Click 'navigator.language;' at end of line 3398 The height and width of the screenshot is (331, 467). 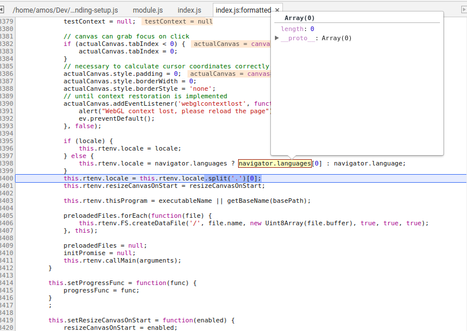(x=370, y=163)
